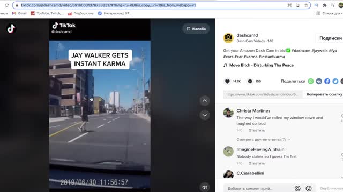343x192 pixels.
Task: Click the TikTok logo at top left
Action: tap(11, 28)
